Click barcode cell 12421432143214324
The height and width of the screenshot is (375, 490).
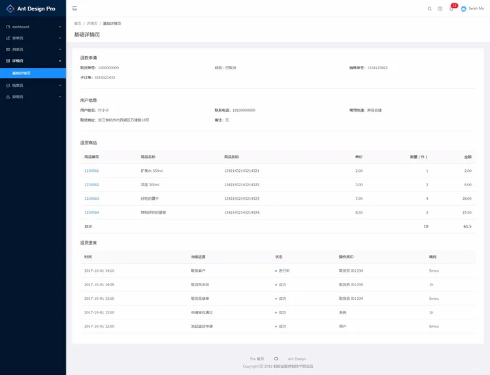(x=242, y=212)
